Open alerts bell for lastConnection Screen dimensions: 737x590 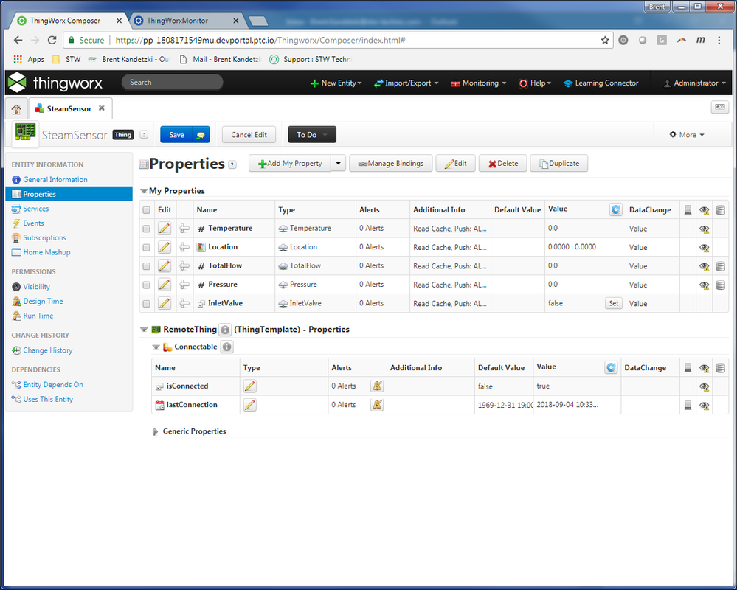(376, 404)
